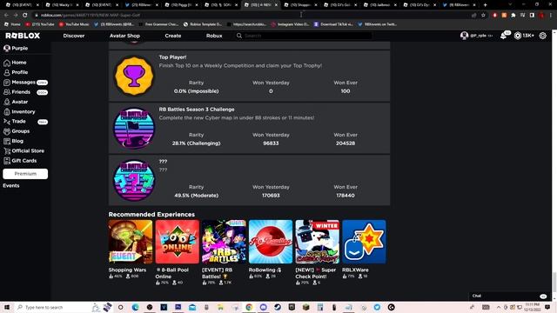Open the Friends sidebar icon

[x=7, y=92]
